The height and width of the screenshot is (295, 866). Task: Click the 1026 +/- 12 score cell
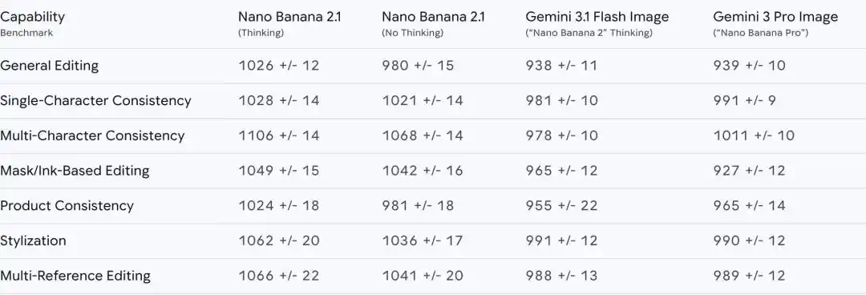coord(279,66)
